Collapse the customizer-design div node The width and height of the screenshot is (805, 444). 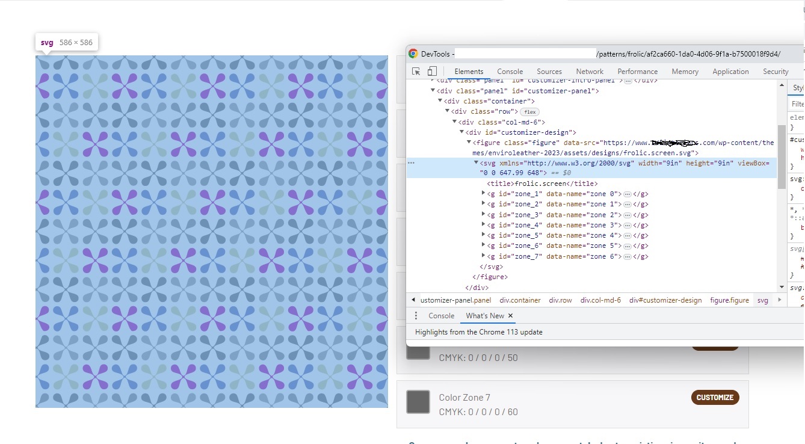click(461, 132)
